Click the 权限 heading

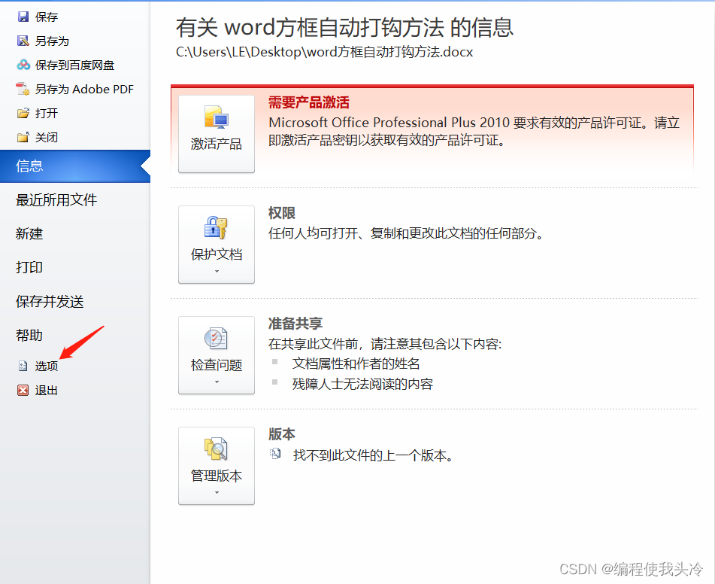click(x=282, y=213)
